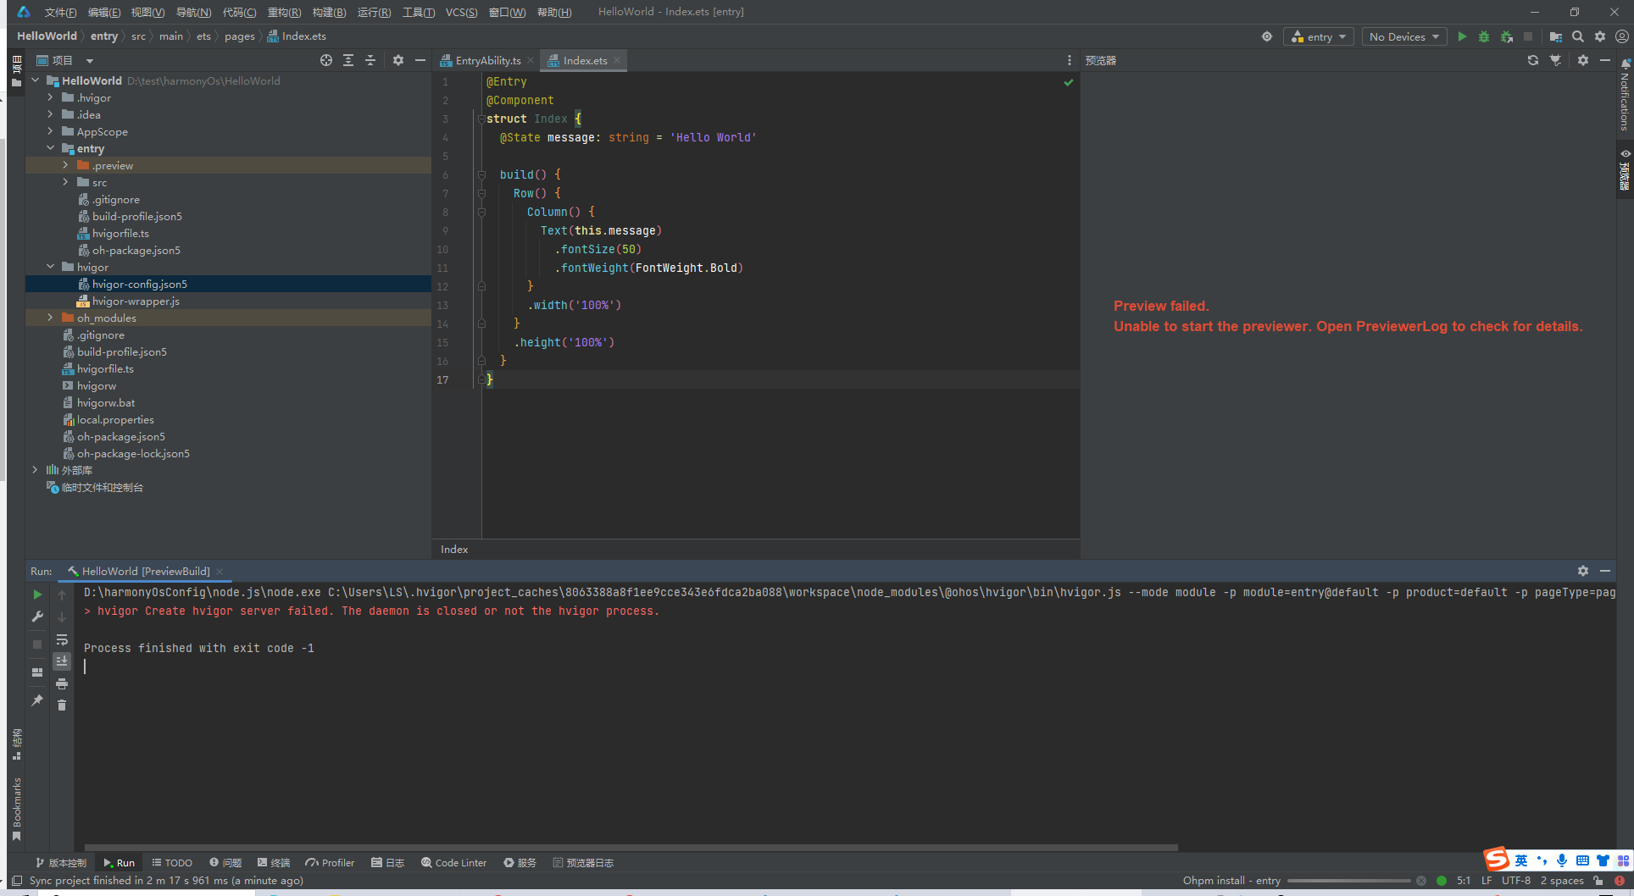This screenshot has height=896, width=1634.
Task: Expand the AppScope folder
Action: [51, 131]
